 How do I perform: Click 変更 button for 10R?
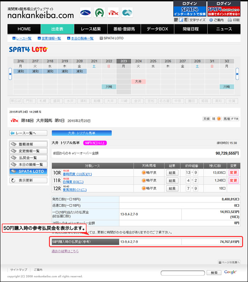(x=233, y=173)
